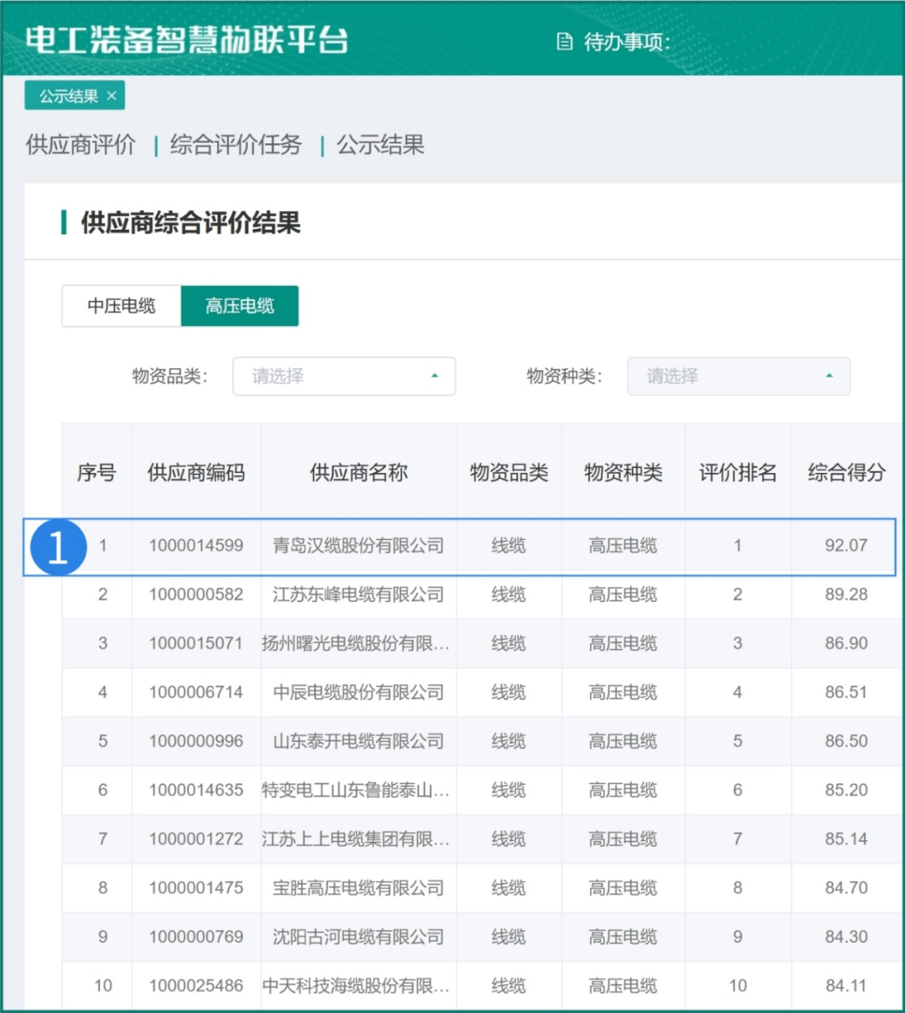Viewport: 905px width, 1013px height.
Task: Click score 85.14
Action: pos(846,839)
